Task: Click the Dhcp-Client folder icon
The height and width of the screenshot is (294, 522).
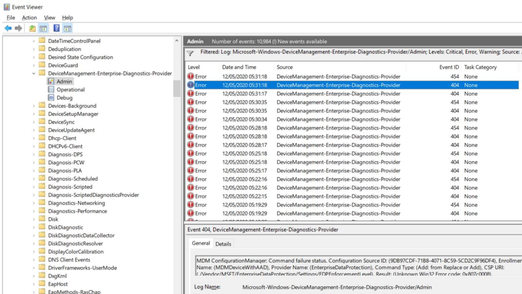Action: 42,138
